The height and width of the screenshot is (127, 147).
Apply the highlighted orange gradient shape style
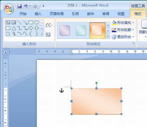pyautogui.click(x=97, y=30)
